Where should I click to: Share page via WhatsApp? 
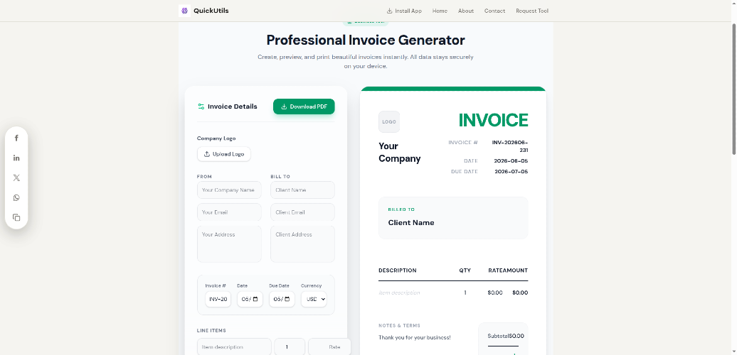pos(16,198)
